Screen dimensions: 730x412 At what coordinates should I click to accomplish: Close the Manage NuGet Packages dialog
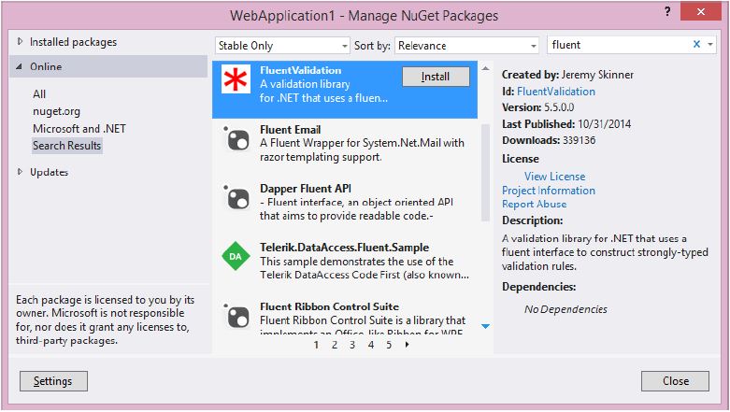pos(676,381)
